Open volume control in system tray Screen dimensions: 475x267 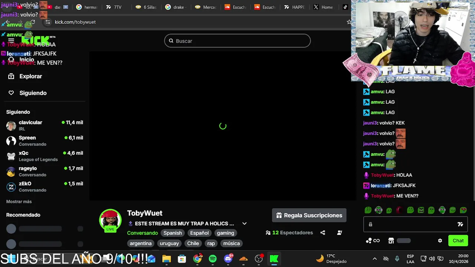pyautogui.click(x=432, y=259)
